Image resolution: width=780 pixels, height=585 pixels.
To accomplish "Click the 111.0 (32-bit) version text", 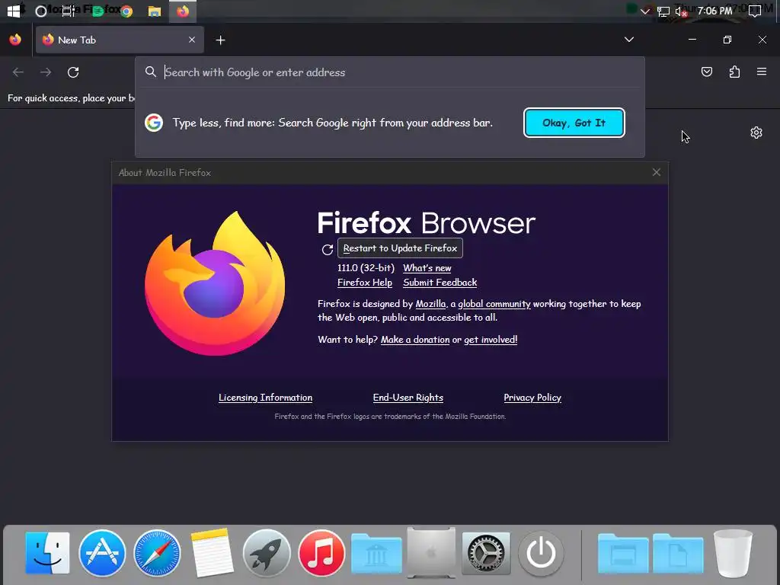I will coord(366,268).
